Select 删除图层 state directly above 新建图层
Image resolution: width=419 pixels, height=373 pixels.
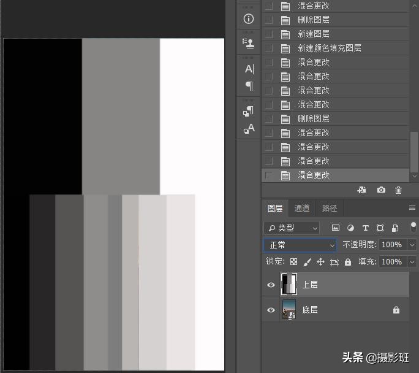point(335,20)
